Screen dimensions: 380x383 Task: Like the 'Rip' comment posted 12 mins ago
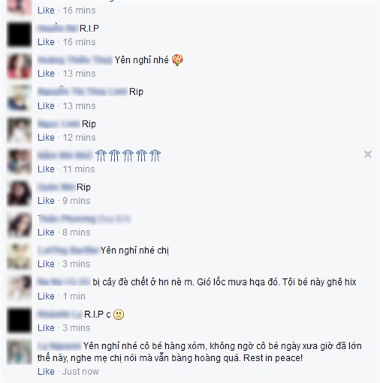[x=46, y=138]
